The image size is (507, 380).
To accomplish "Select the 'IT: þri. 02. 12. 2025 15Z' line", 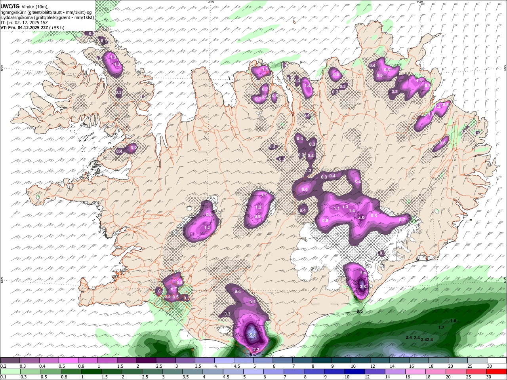I will tap(24, 23).
